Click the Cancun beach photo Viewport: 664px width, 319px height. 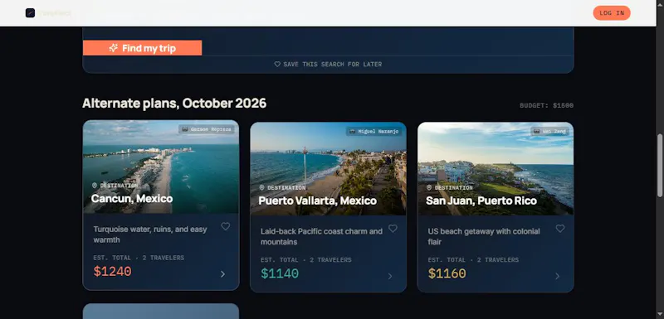[x=161, y=167]
